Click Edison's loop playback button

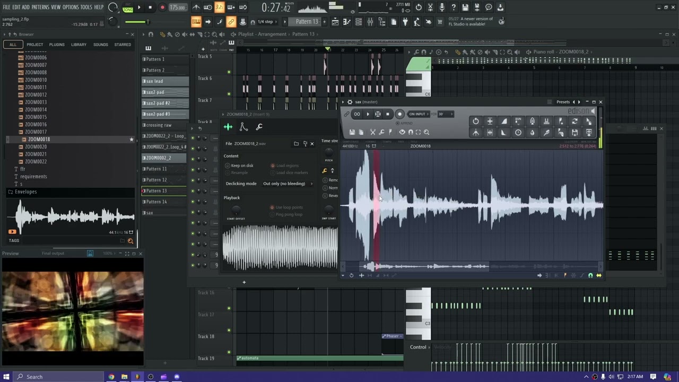point(357,114)
